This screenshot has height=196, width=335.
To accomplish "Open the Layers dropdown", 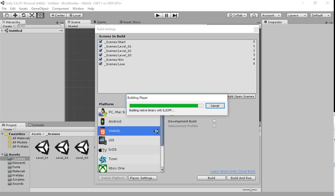I will (x=297, y=15).
